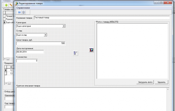
Task: Click the green plus add icon
Action: click(x=6, y=5)
